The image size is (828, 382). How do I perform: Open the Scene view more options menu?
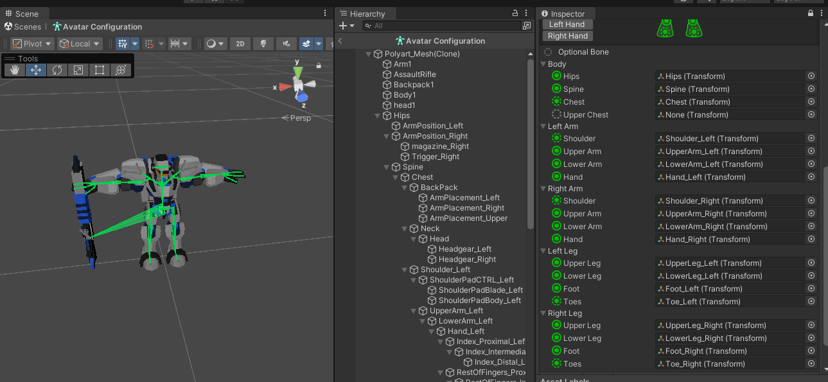pos(325,13)
